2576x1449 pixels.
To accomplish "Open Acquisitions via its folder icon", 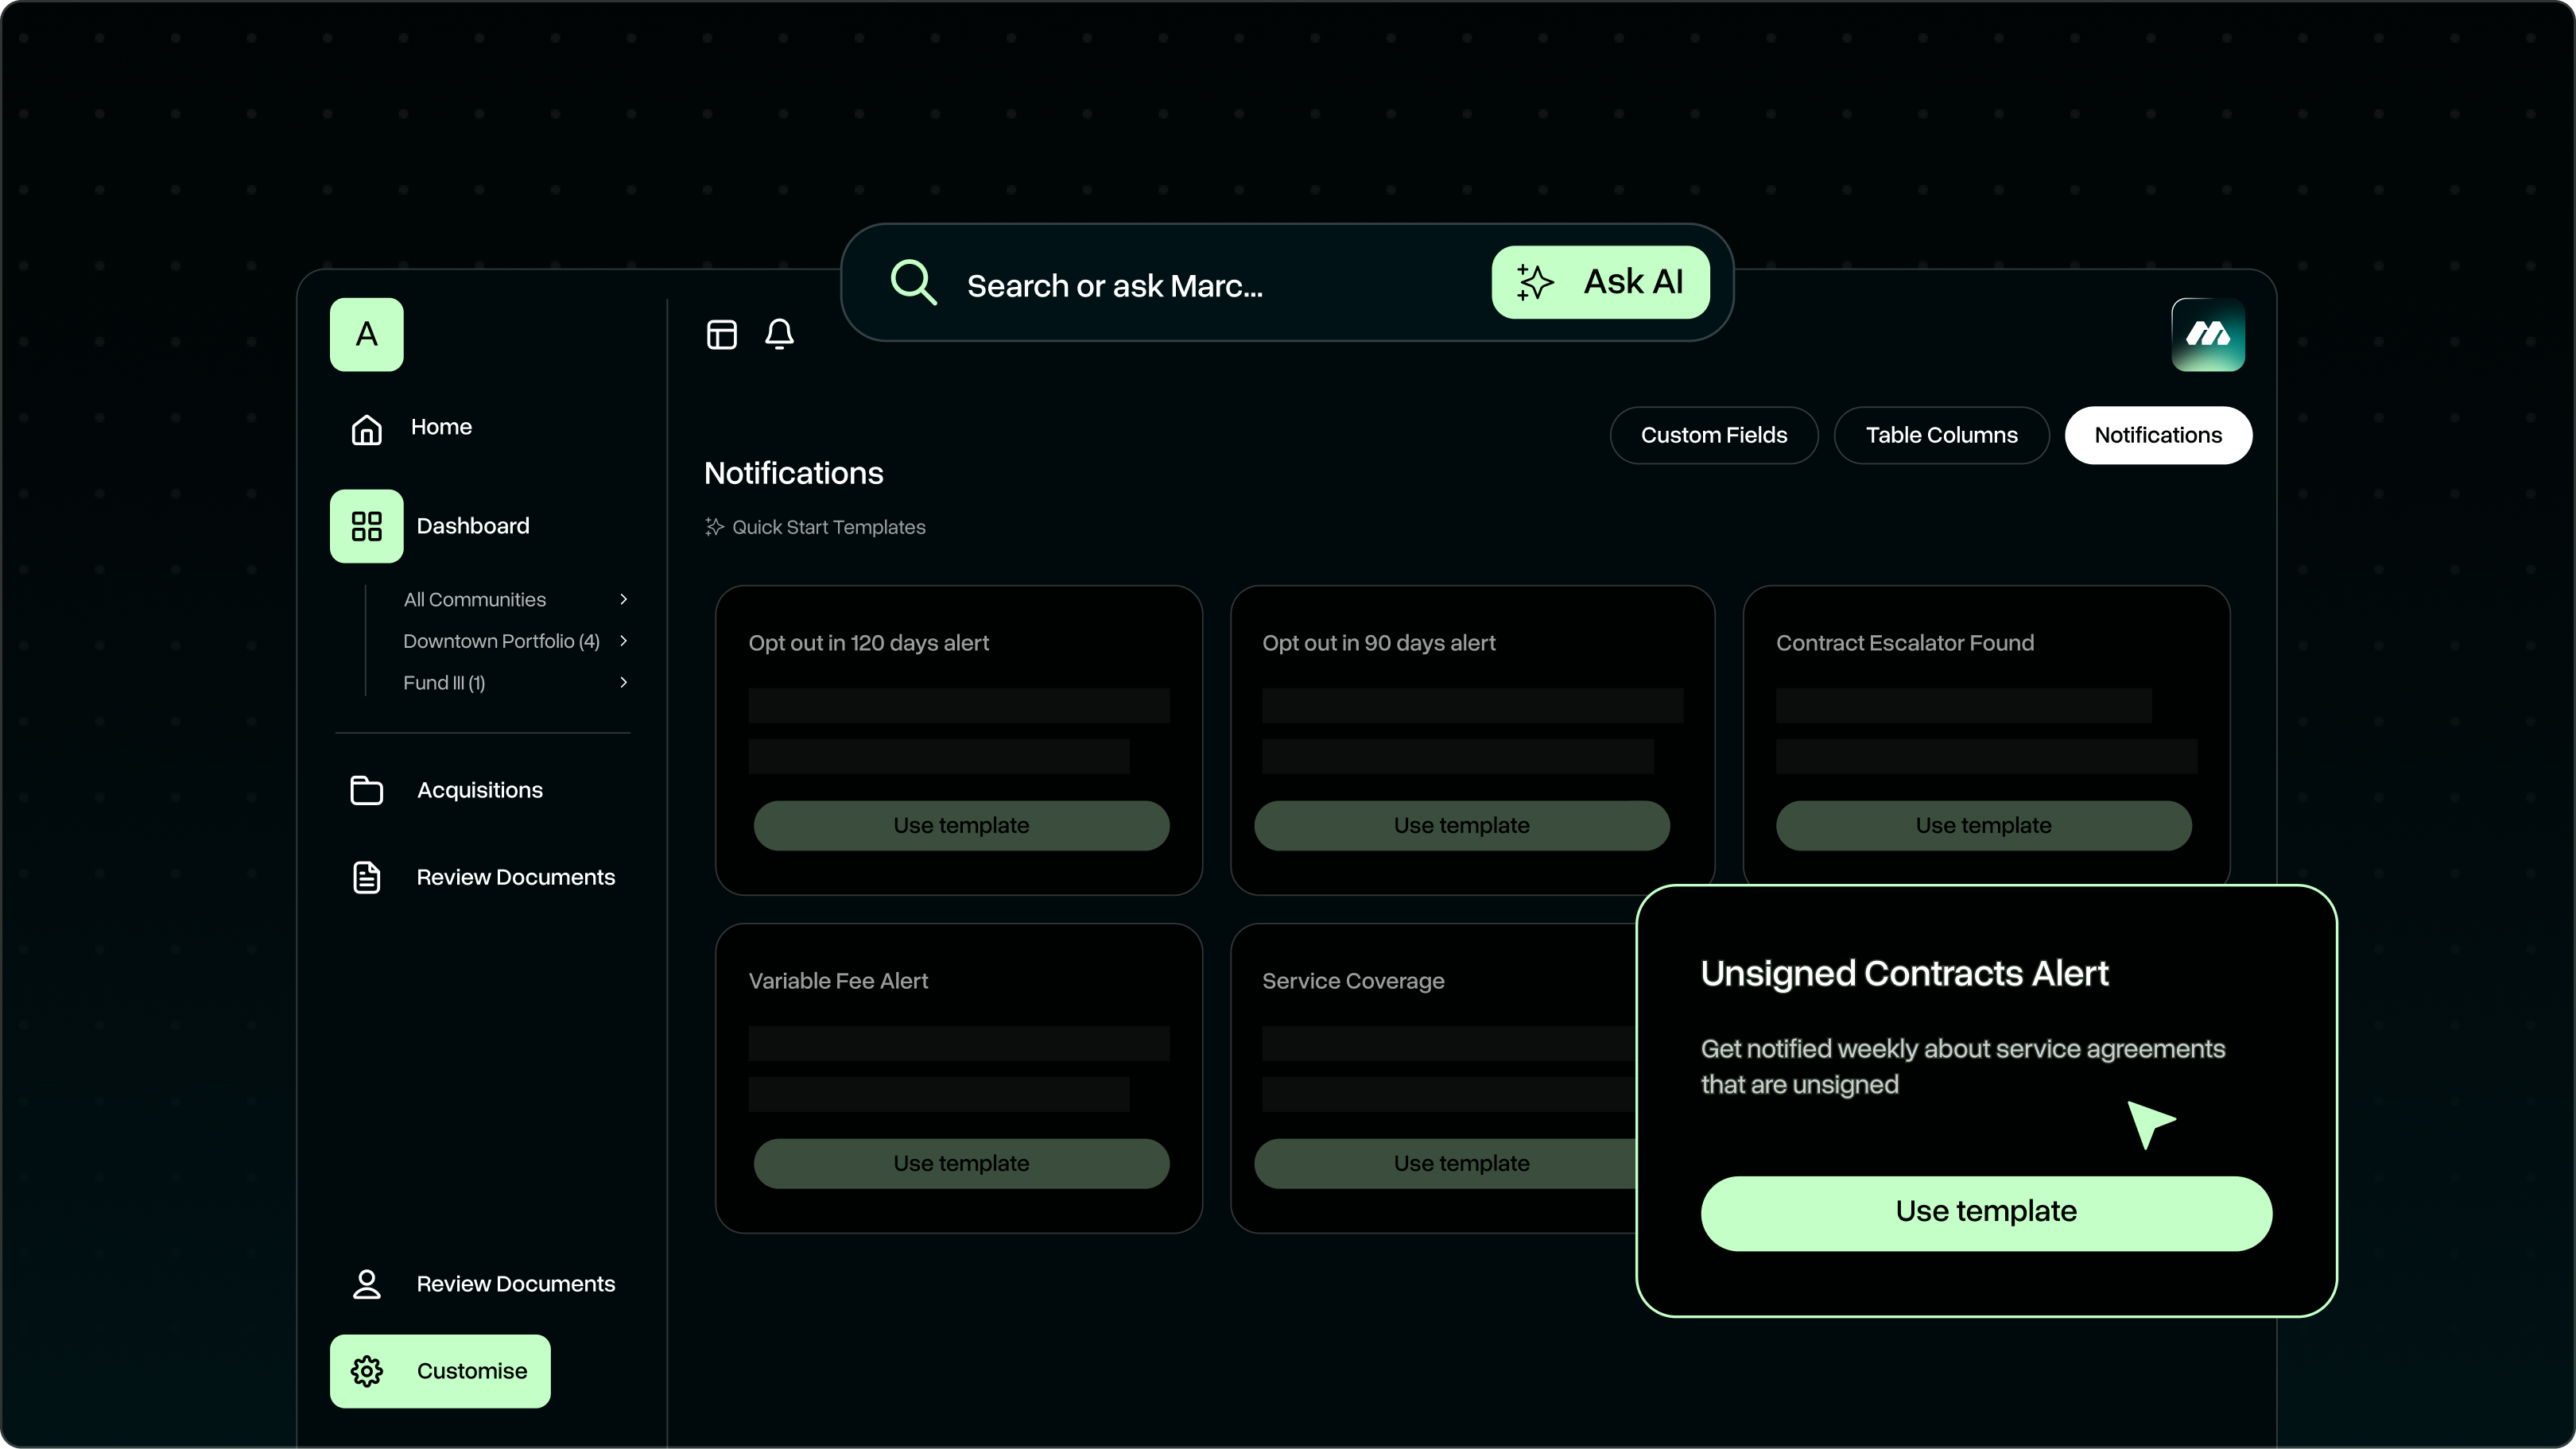I will coord(367,790).
